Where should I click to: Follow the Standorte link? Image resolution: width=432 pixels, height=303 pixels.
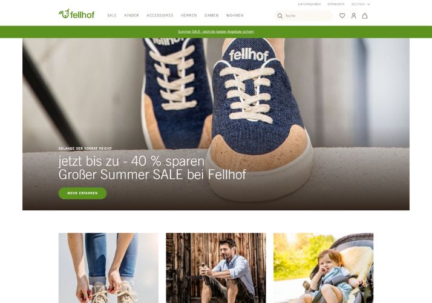tap(336, 4)
